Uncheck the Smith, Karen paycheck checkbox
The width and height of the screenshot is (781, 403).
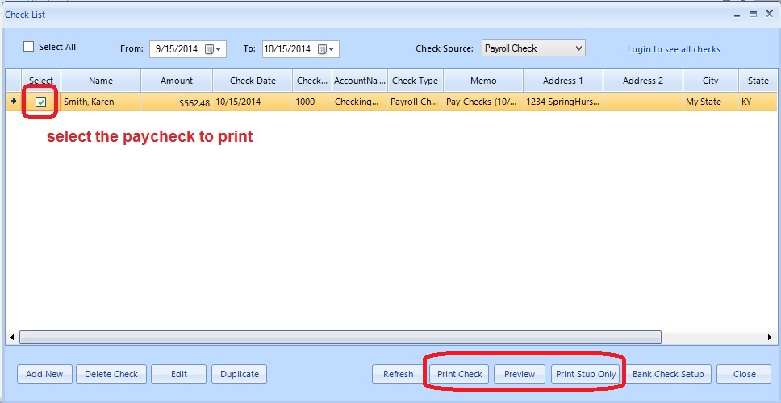click(x=41, y=102)
